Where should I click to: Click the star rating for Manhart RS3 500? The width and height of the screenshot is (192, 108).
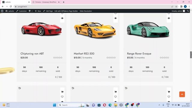(x=111, y=58)
